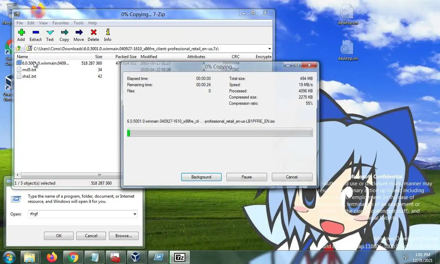
Task: Click the blue Extract minus icon
Action: click(x=35, y=32)
